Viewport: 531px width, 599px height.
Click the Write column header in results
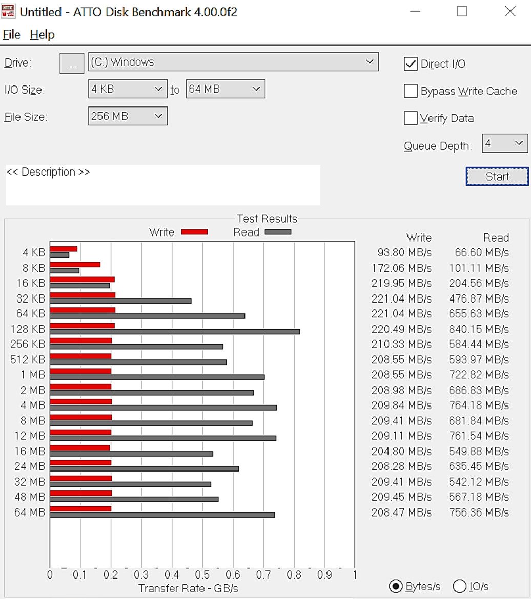[419, 238]
